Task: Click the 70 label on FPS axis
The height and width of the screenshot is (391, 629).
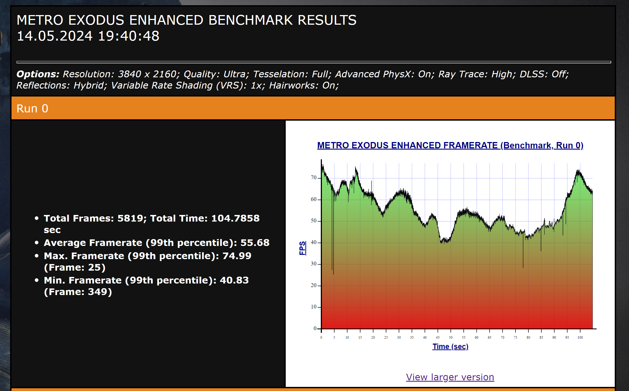Action: tap(313, 178)
